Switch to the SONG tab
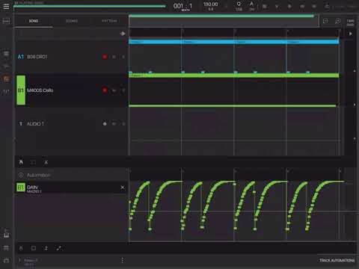The image size is (359, 269). point(34,21)
